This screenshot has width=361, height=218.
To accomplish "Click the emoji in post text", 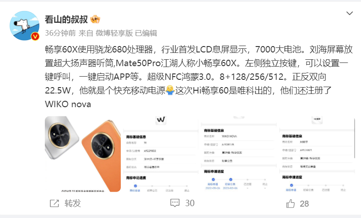I will click(x=170, y=90).
